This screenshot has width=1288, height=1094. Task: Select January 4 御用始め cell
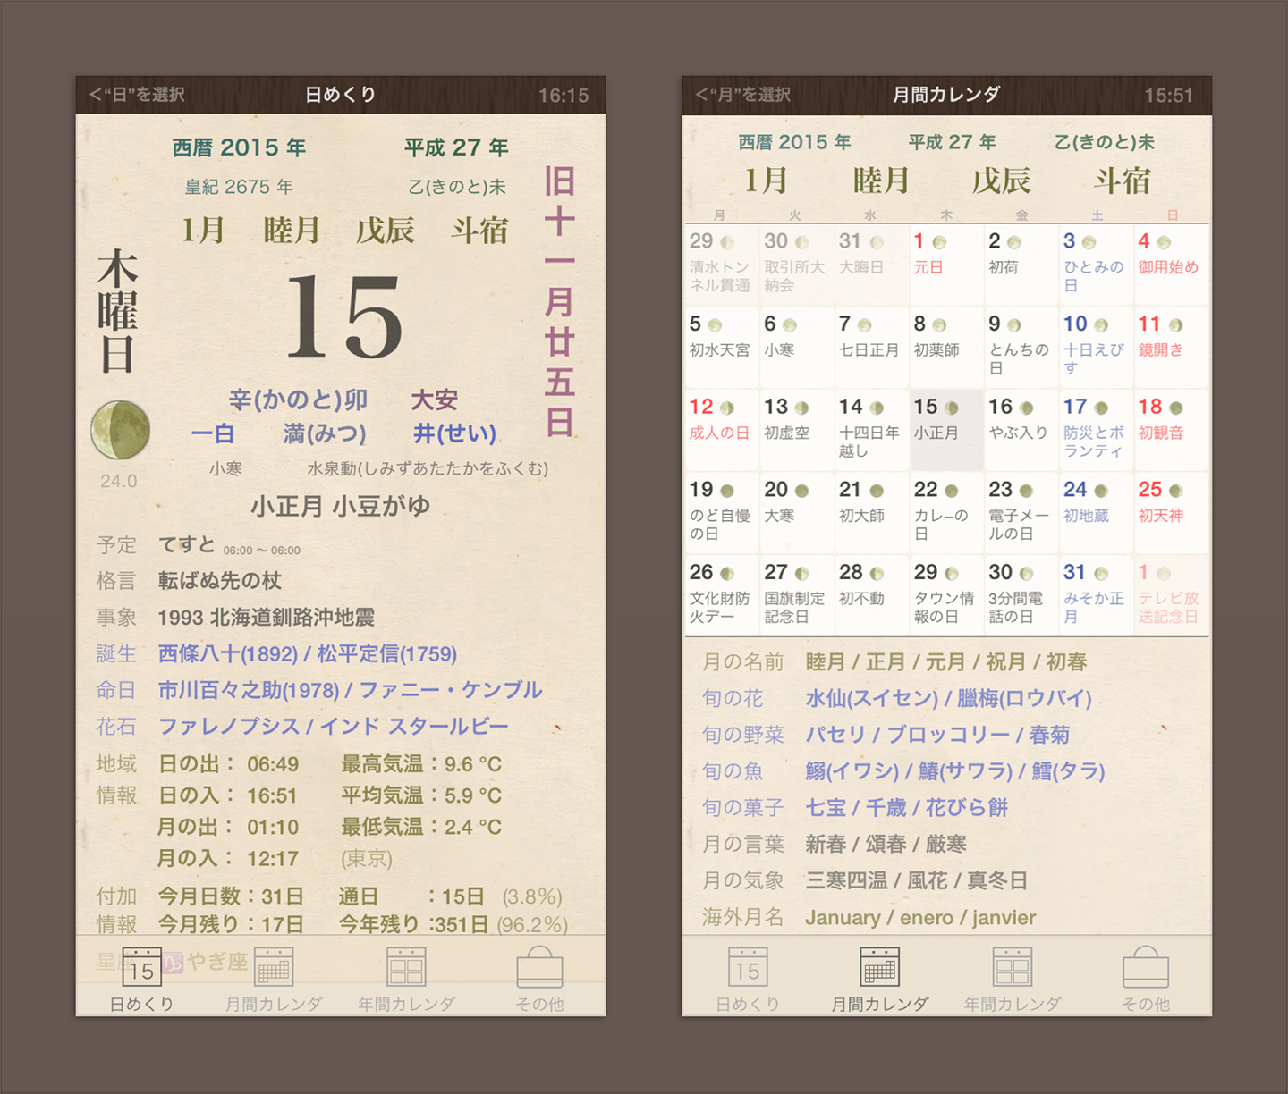[1171, 265]
